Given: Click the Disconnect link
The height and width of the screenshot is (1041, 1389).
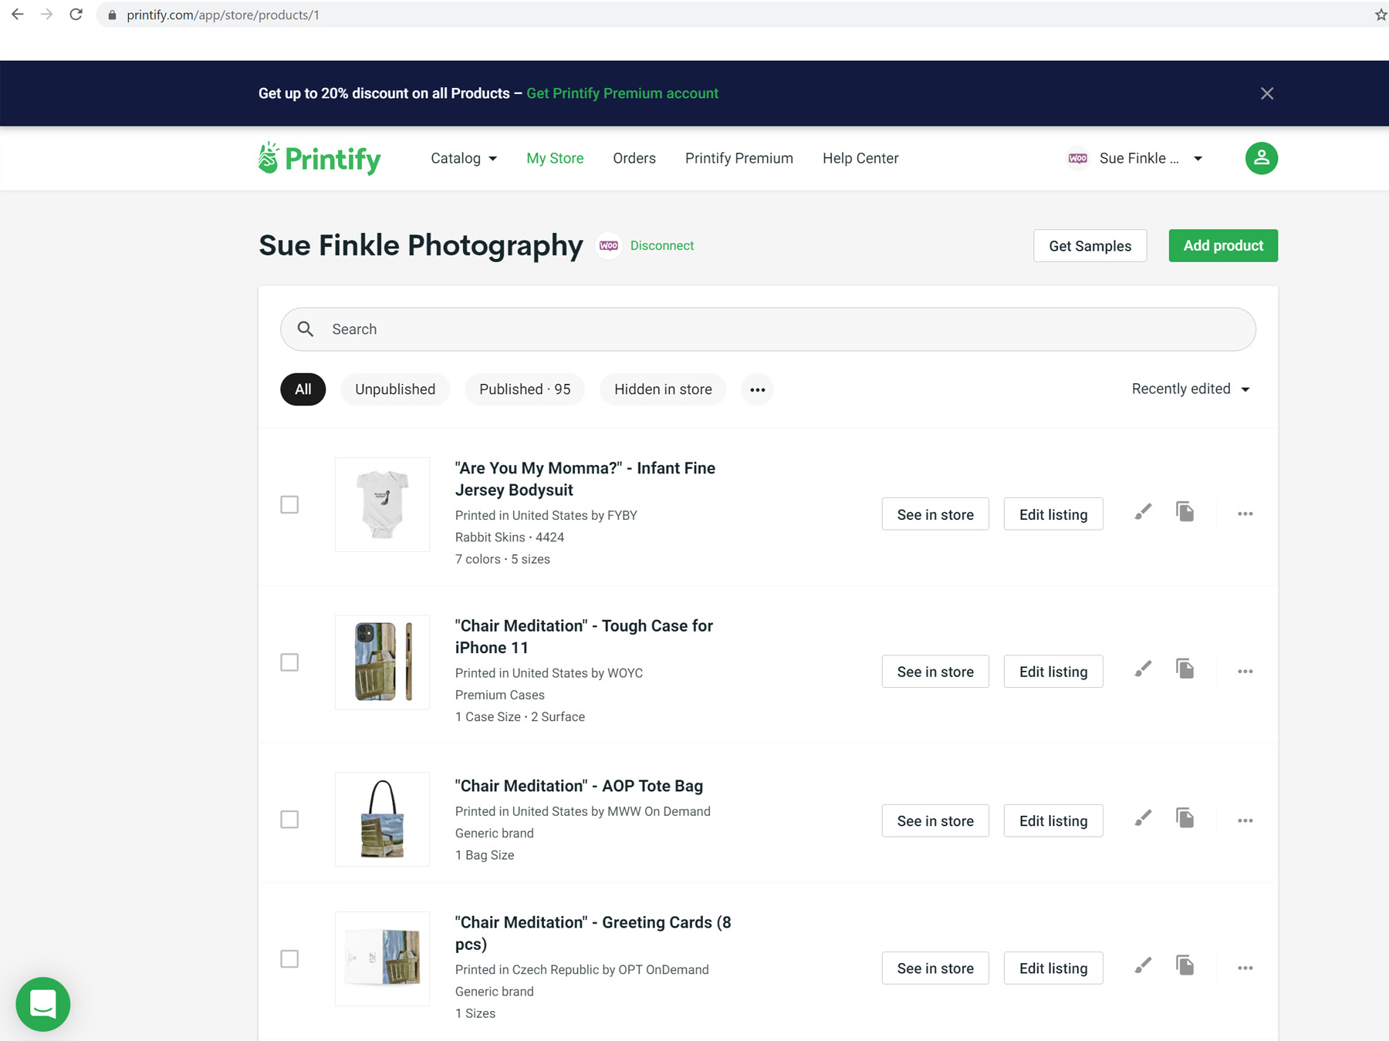Looking at the screenshot, I should (662, 245).
